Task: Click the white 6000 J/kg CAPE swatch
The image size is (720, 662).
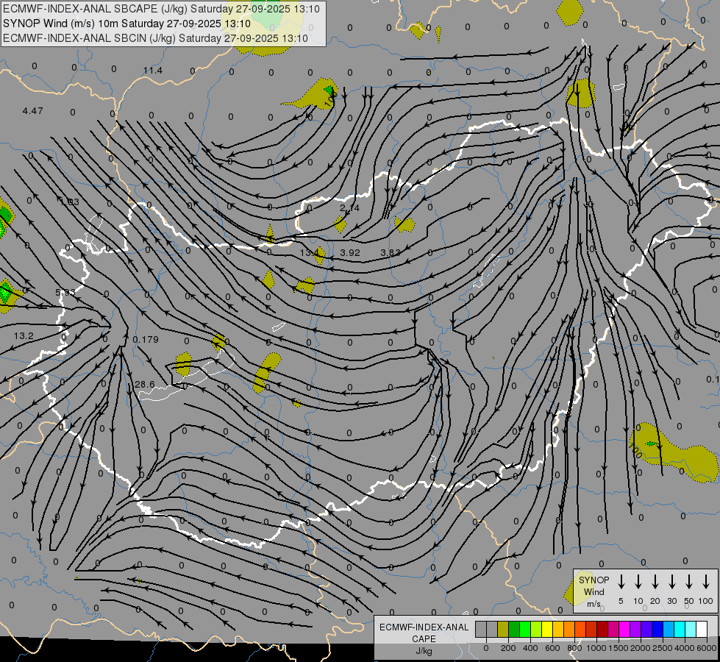Action: point(702,629)
